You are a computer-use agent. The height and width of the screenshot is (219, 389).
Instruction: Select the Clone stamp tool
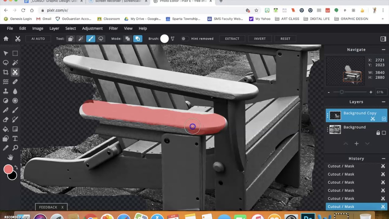5,91
